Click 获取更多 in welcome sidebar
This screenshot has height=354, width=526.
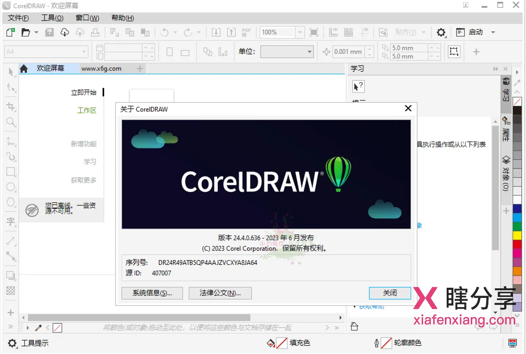(84, 180)
